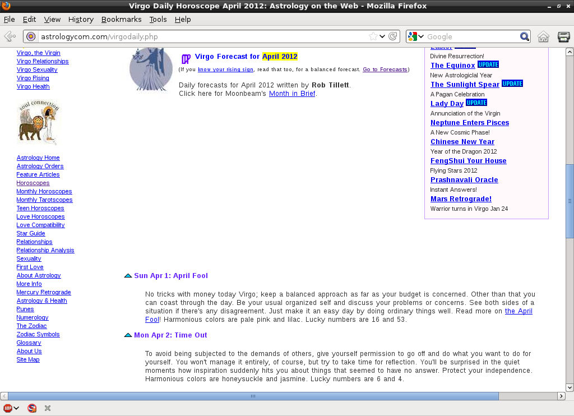
Task: Click the browser back arrow button
Action: [x=10, y=36]
